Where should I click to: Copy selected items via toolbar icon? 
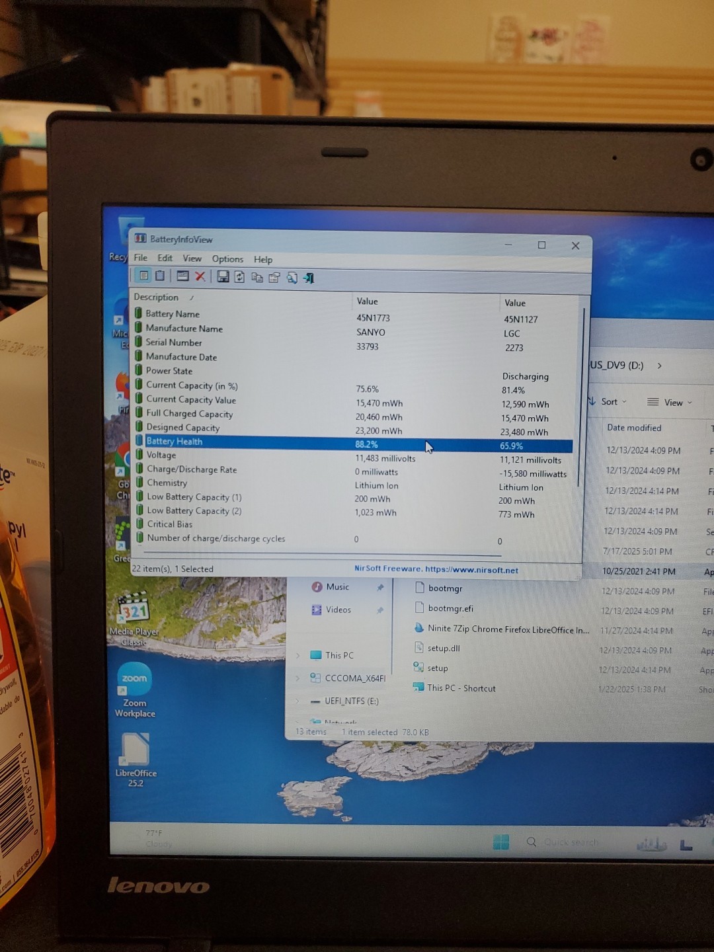(x=257, y=278)
